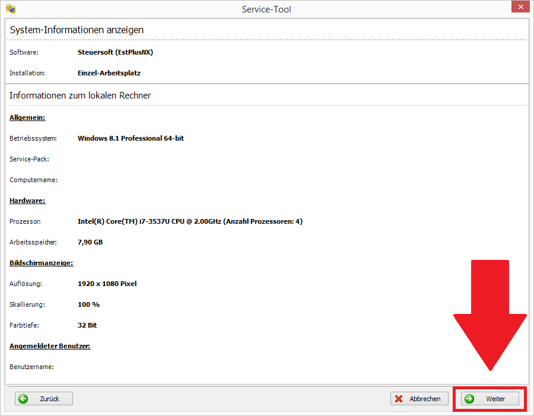Click the Service-Tool title bar text
Image resolution: width=534 pixels, height=416 pixels.
[266, 9]
